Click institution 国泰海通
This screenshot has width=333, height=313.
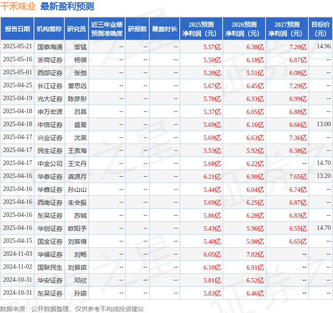pos(50,47)
